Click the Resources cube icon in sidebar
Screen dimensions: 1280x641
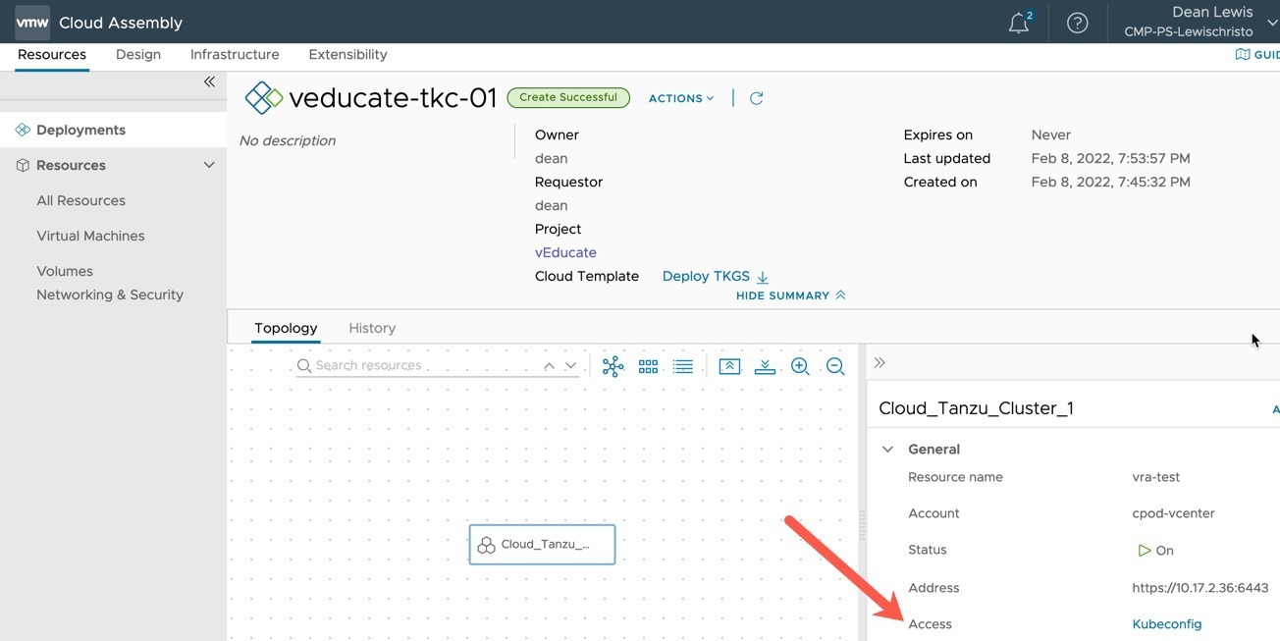tap(23, 165)
